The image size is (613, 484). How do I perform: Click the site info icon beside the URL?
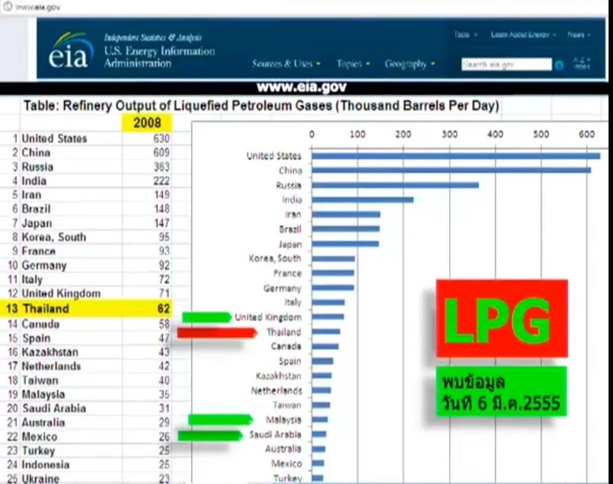coord(5,8)
